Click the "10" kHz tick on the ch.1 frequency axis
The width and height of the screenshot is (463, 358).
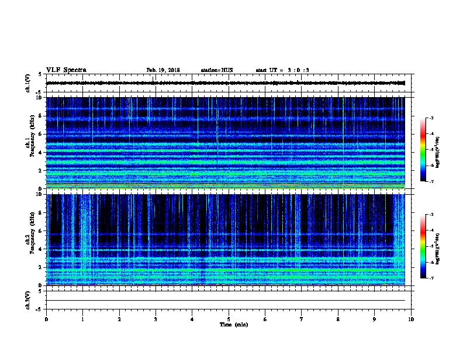39,98
